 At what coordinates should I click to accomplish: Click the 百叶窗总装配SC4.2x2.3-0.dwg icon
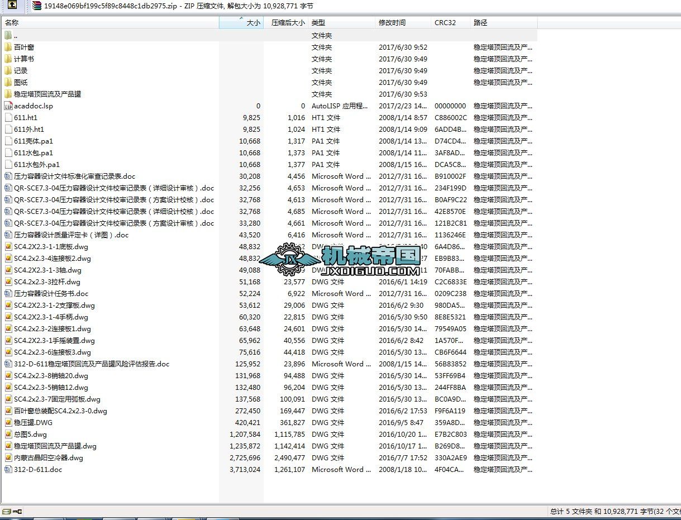tap(8, 411)
